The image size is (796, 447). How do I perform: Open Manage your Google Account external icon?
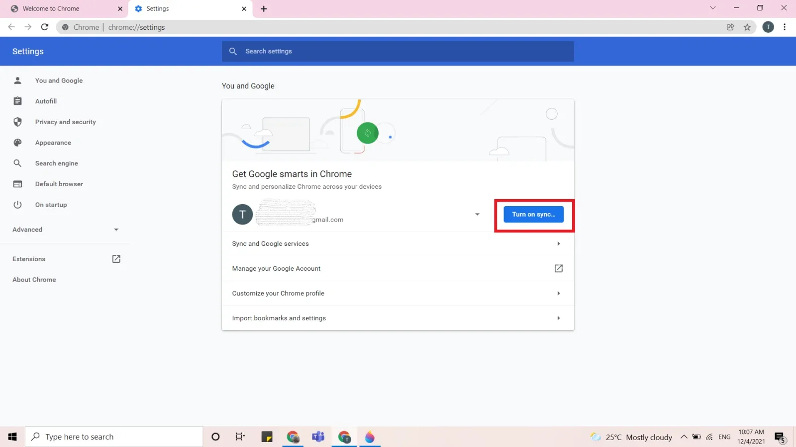559,268
